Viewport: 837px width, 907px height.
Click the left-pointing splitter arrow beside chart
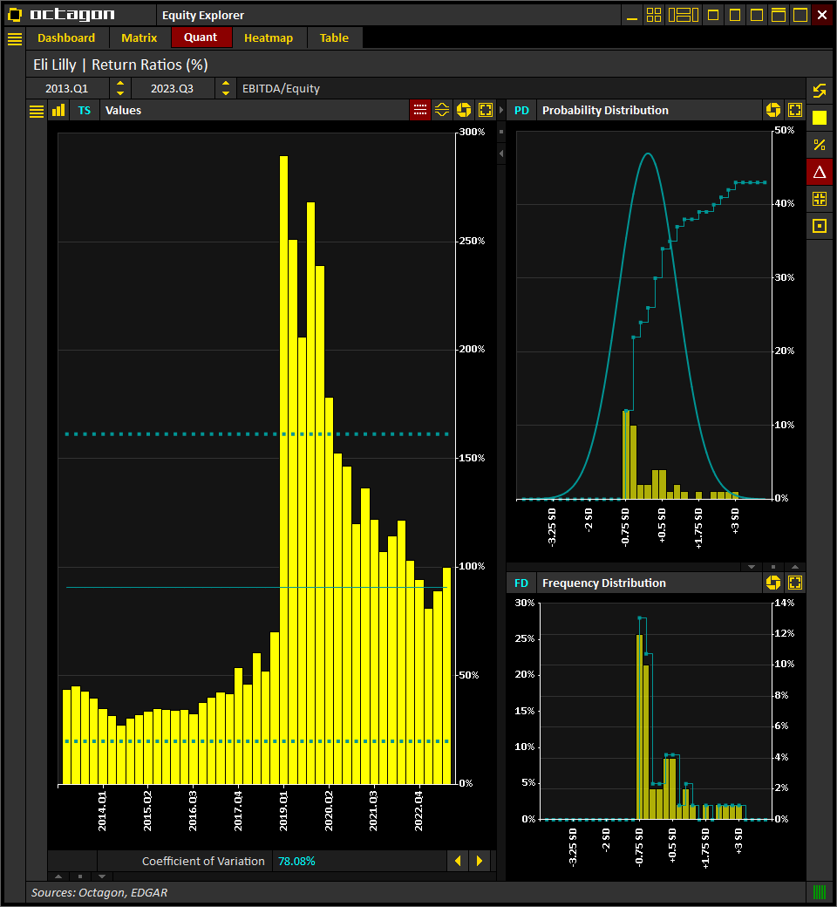pos(501,153)
